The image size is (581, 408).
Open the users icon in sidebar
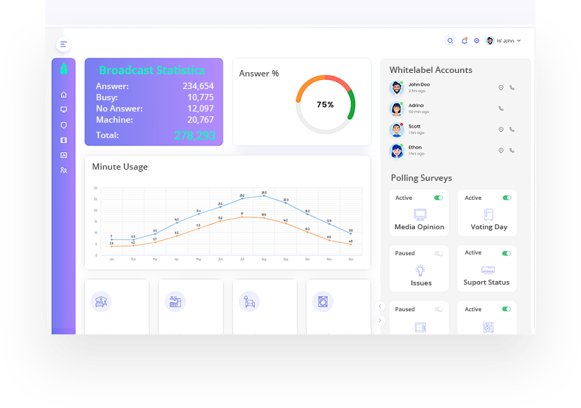click(64, 170)
